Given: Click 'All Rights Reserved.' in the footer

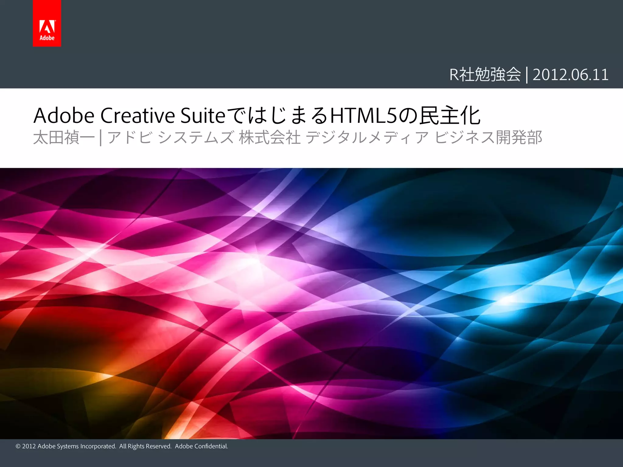Looking at the screenshot, I should pos(145,446).
